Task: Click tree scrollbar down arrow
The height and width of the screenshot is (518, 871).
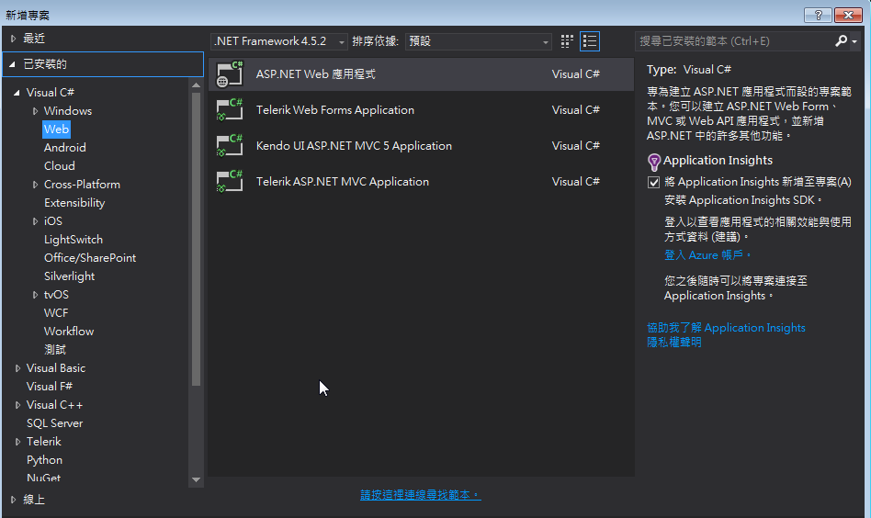Action: pyautogui.click(x=196, y=479)
